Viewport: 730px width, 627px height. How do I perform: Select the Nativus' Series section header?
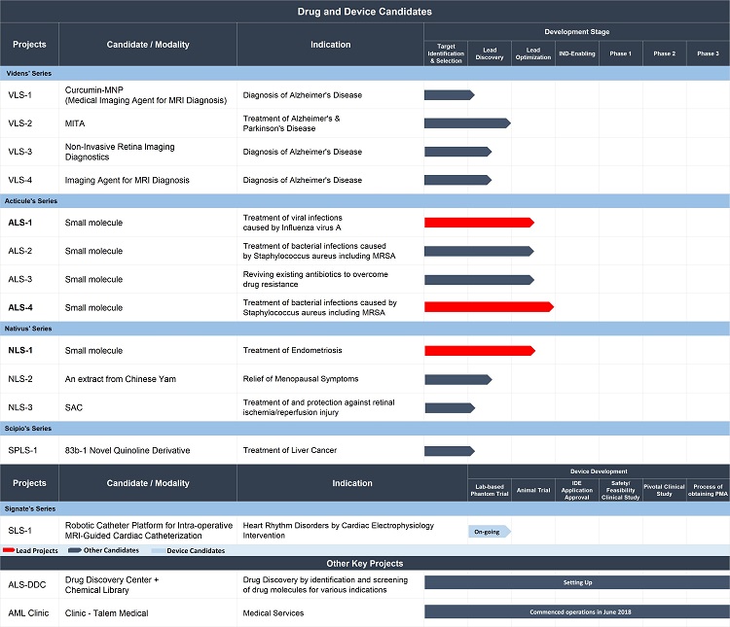pyautogui.click(x=365, y=329)
